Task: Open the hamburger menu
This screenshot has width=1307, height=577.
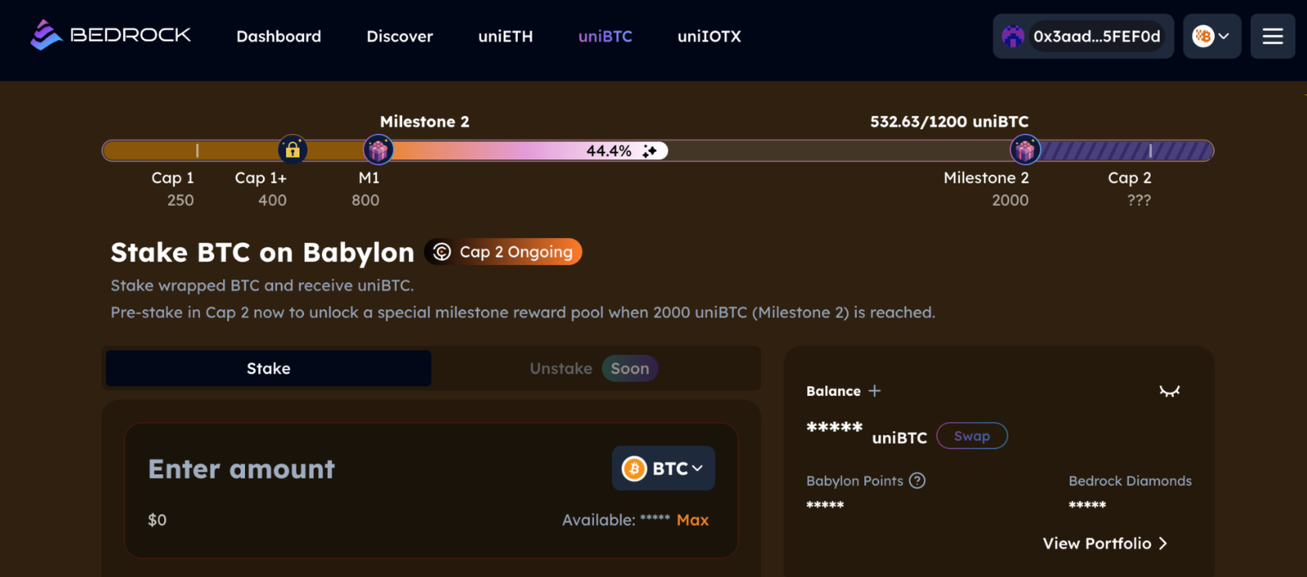Action: pyautogui.click(x=1273, y=36)
